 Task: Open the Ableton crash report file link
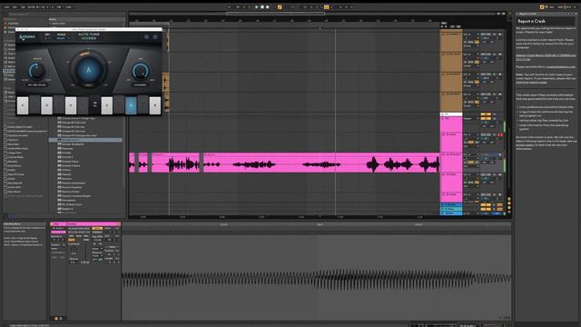546,57
